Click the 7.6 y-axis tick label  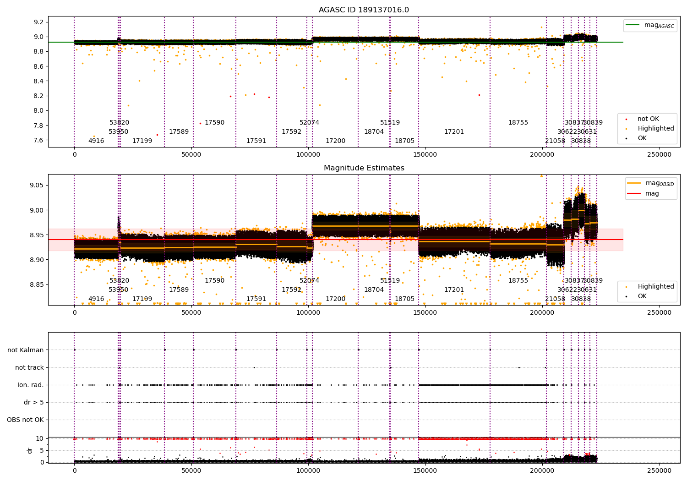(38, 140)
